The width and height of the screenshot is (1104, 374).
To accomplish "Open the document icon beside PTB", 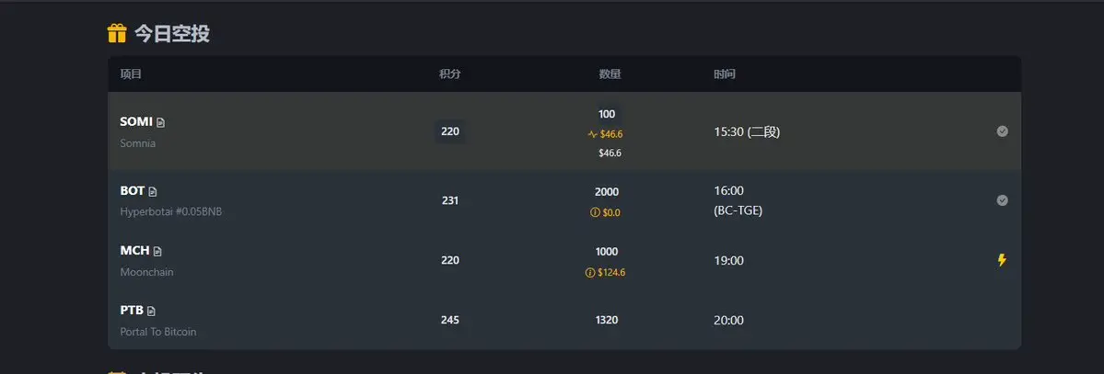I will pos(151,312).
